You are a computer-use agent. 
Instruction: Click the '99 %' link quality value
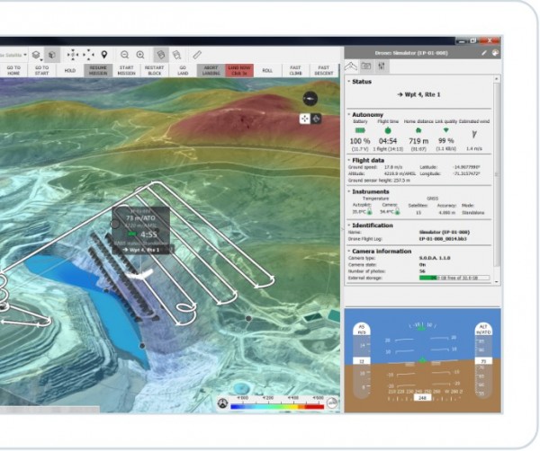point(446,140)
